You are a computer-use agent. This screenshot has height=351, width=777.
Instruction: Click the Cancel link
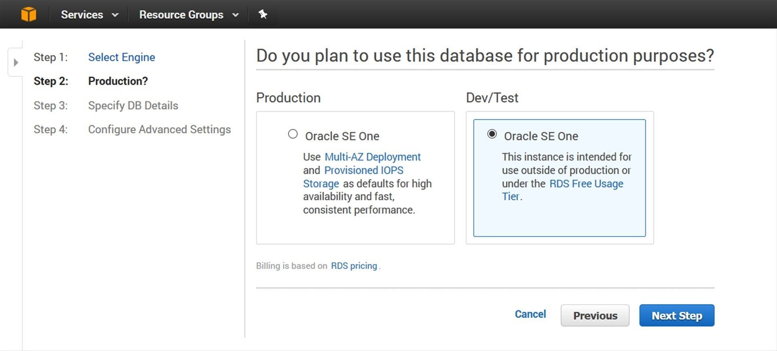point(530,314)
